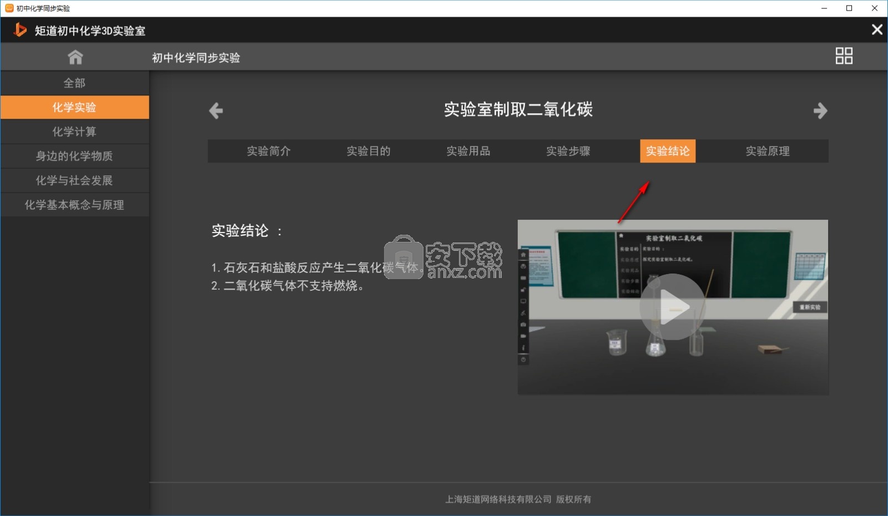
Task: Go to previous experiment with left arrow
Action: [216, 110]
